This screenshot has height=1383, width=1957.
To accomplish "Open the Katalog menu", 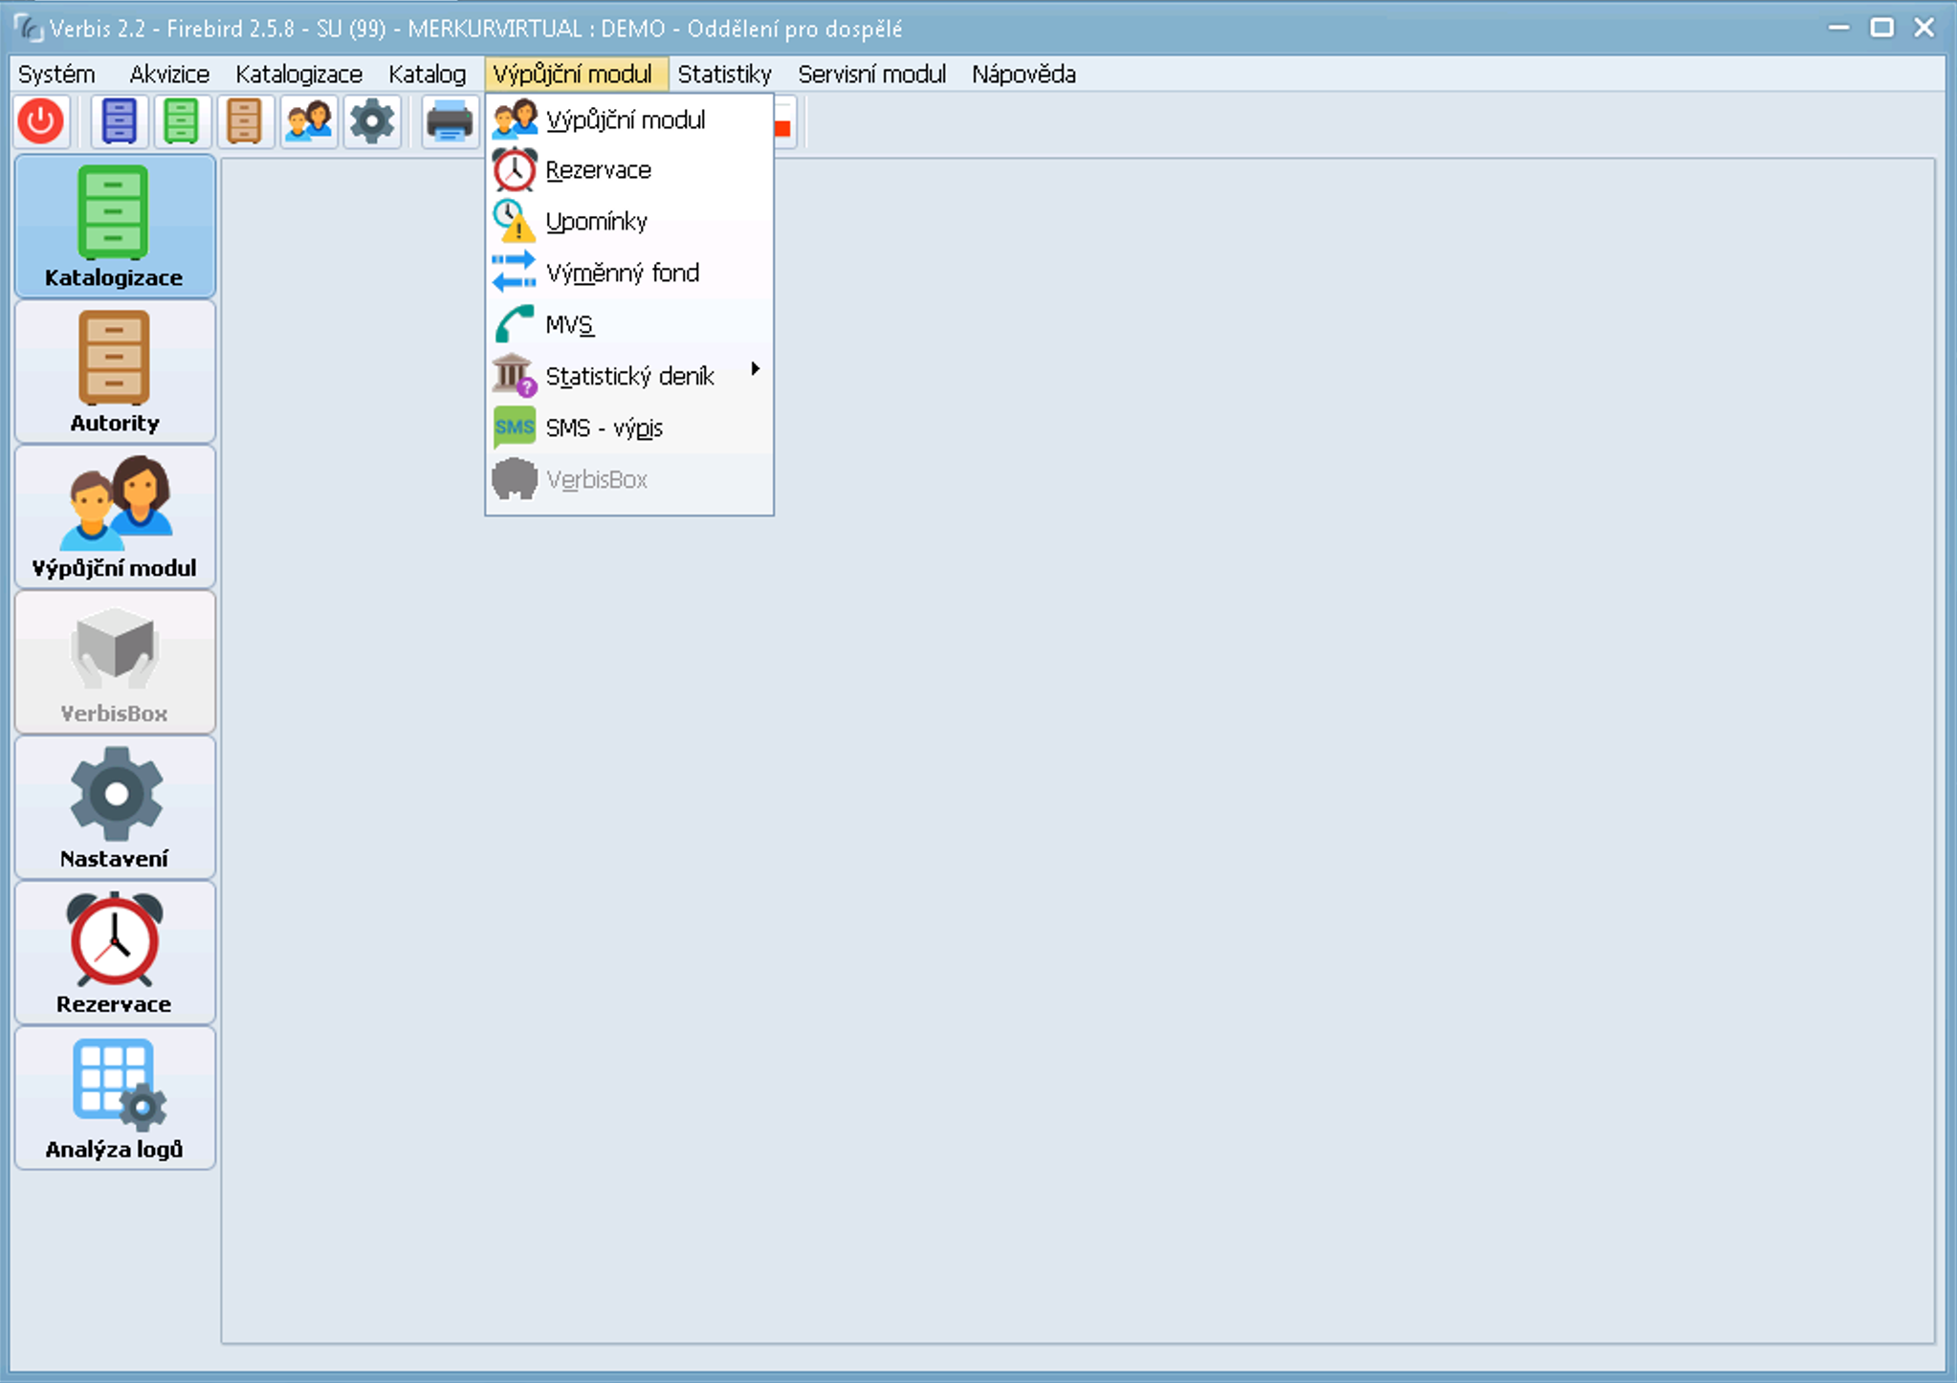I will coord(427,75).
